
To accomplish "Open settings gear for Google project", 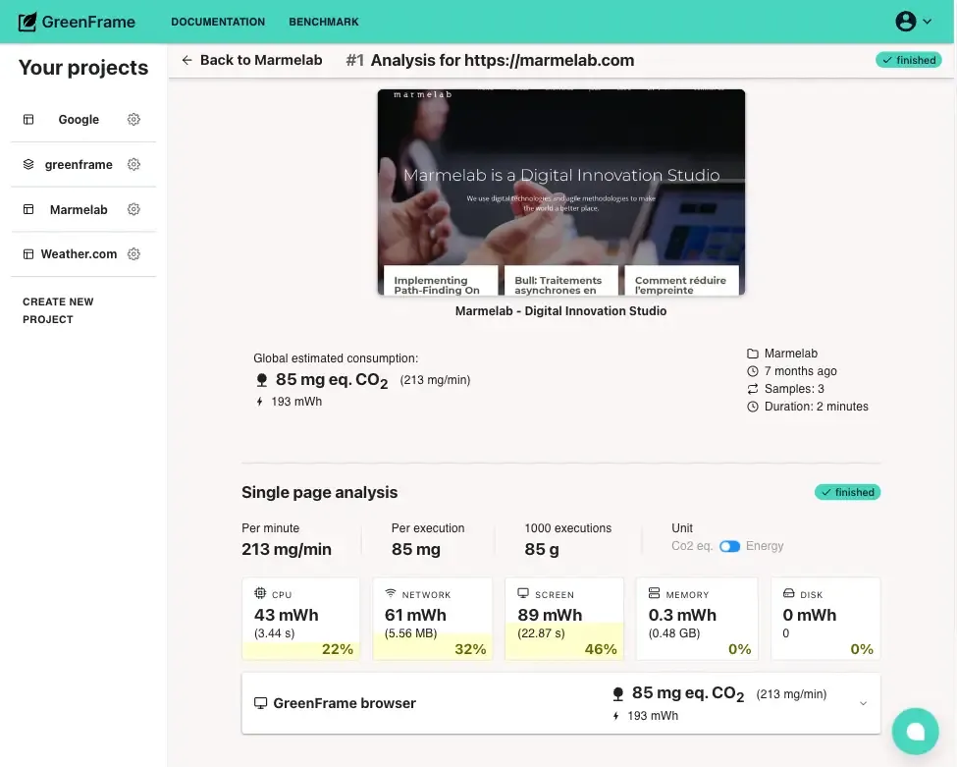I will (x=133, y=119).
